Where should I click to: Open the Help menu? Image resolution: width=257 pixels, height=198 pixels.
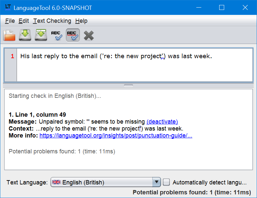(81, 21)
